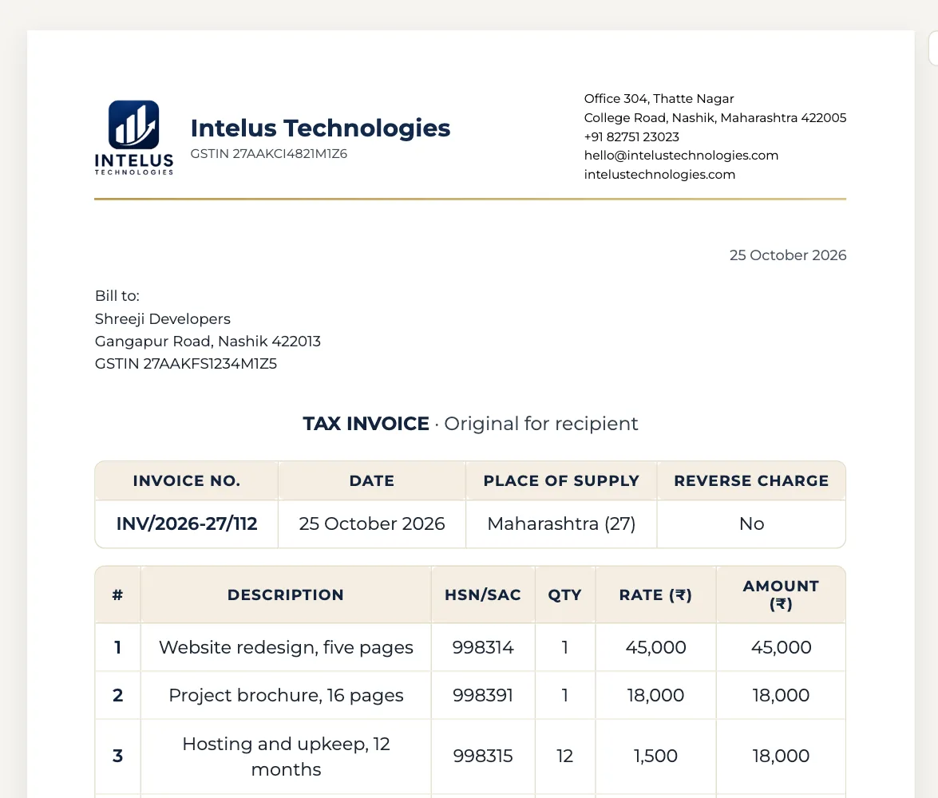938x798 pixels.
Task: Click HSN code 998314
Action: [483, 647]
